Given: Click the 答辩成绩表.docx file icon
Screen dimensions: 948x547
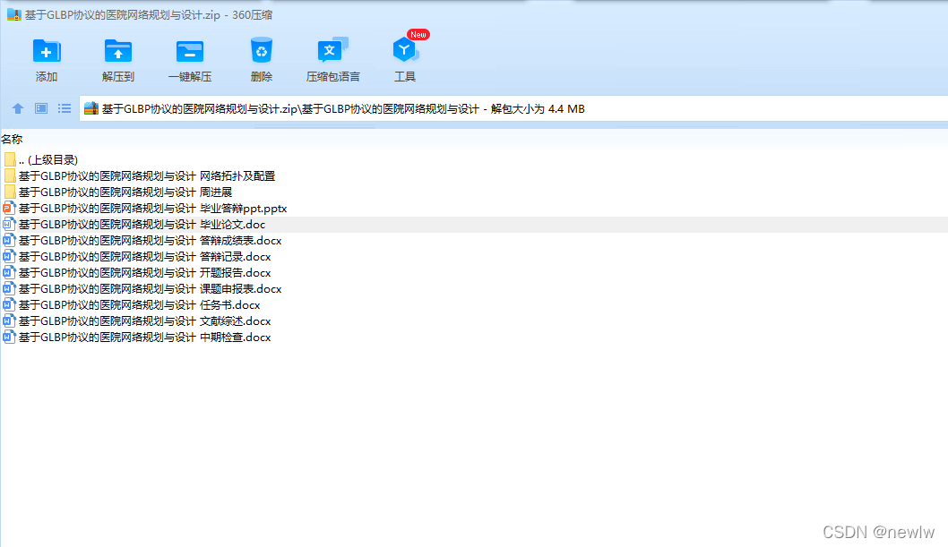Looking at the screenshot, I should pos(8,240).
